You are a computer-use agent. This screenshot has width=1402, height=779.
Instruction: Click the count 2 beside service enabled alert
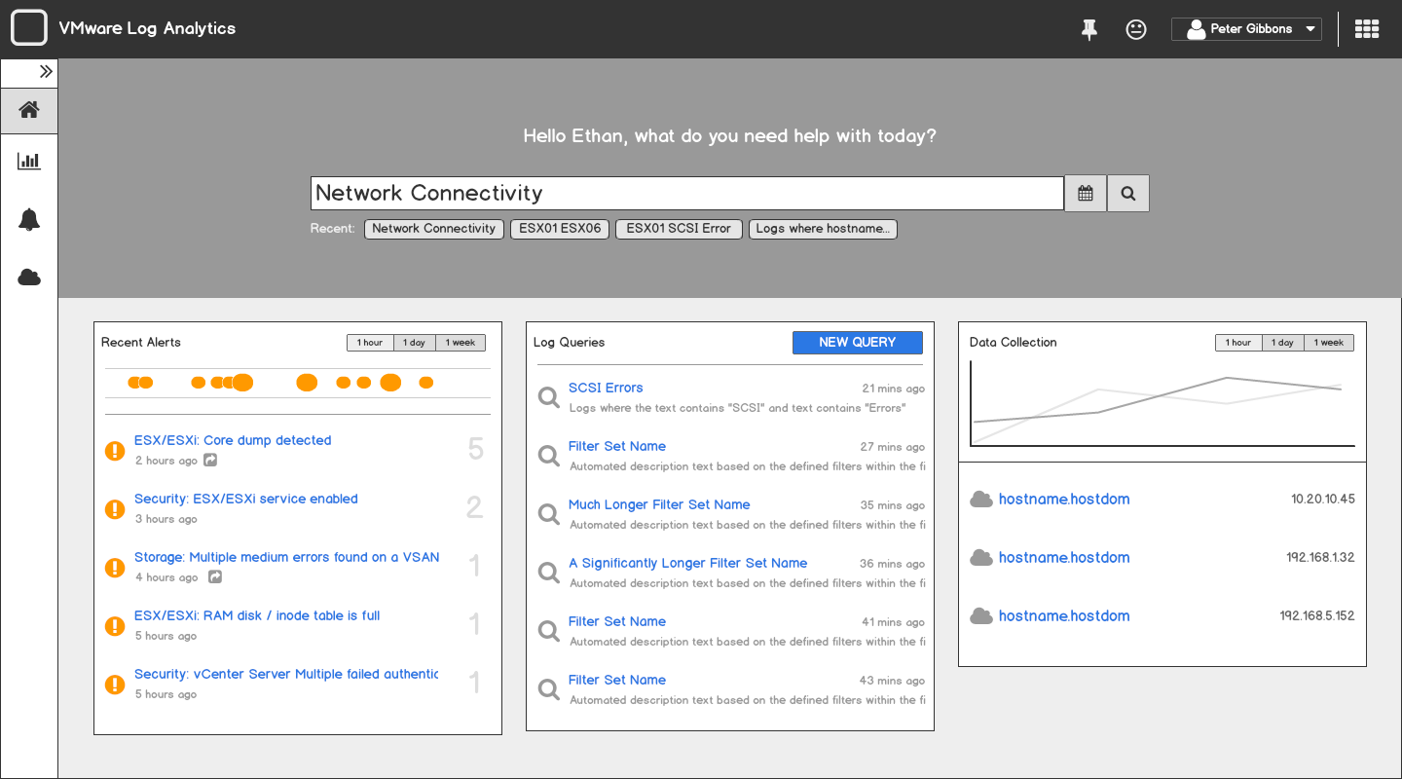click(475, 507)
